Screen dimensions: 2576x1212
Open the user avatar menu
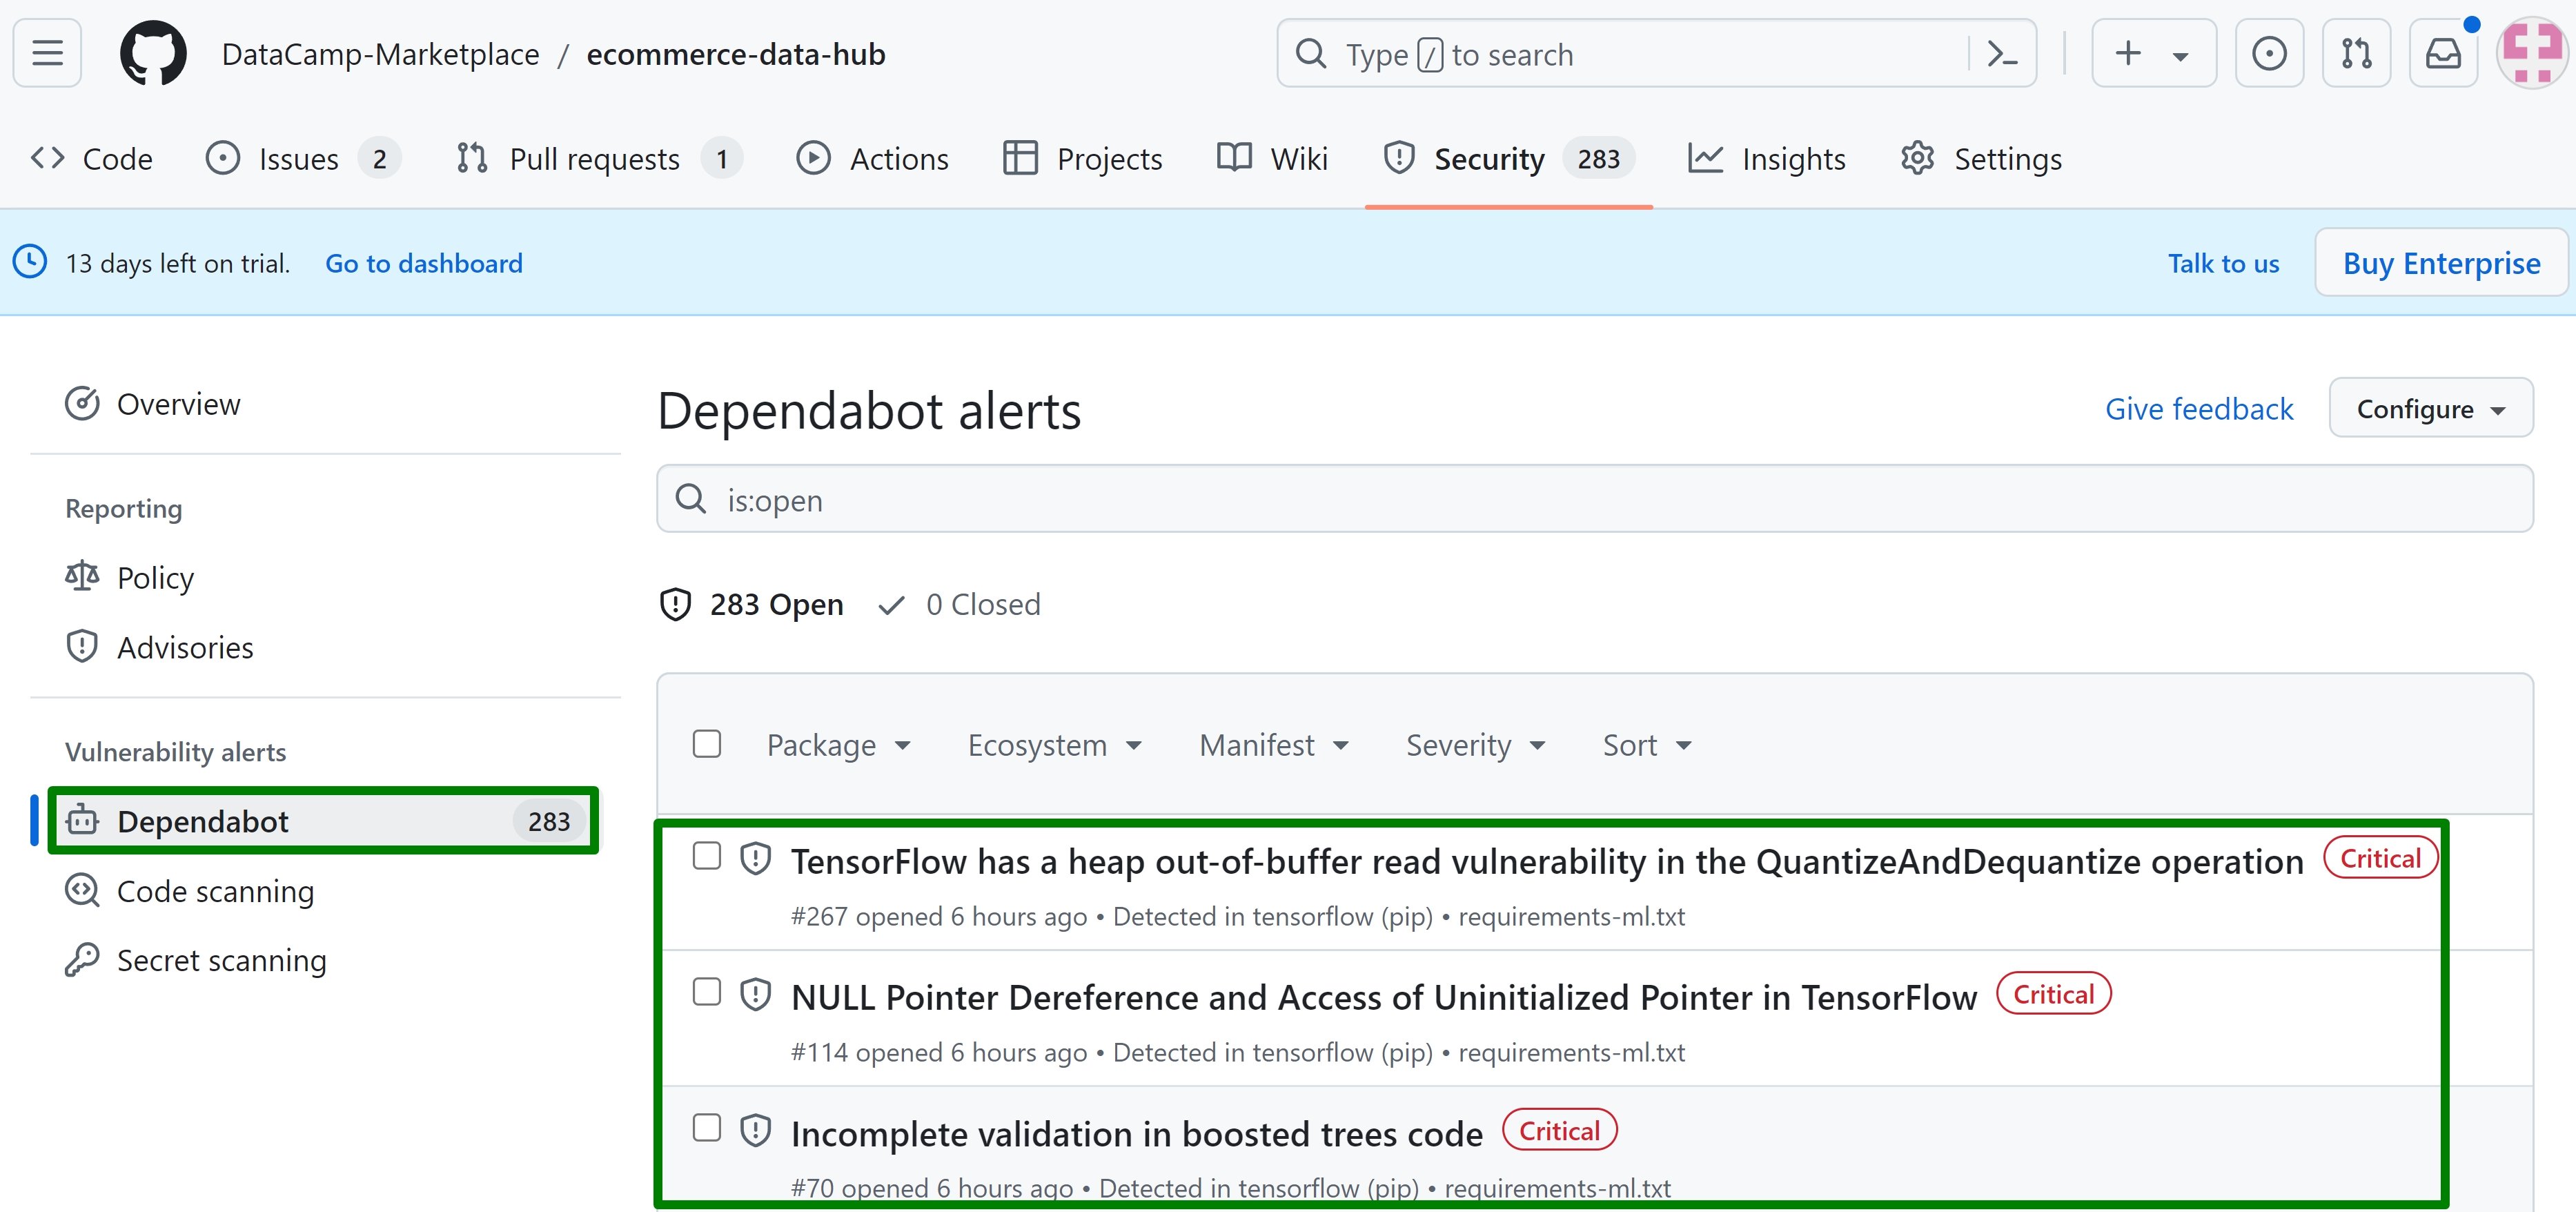coord(2532,53)
